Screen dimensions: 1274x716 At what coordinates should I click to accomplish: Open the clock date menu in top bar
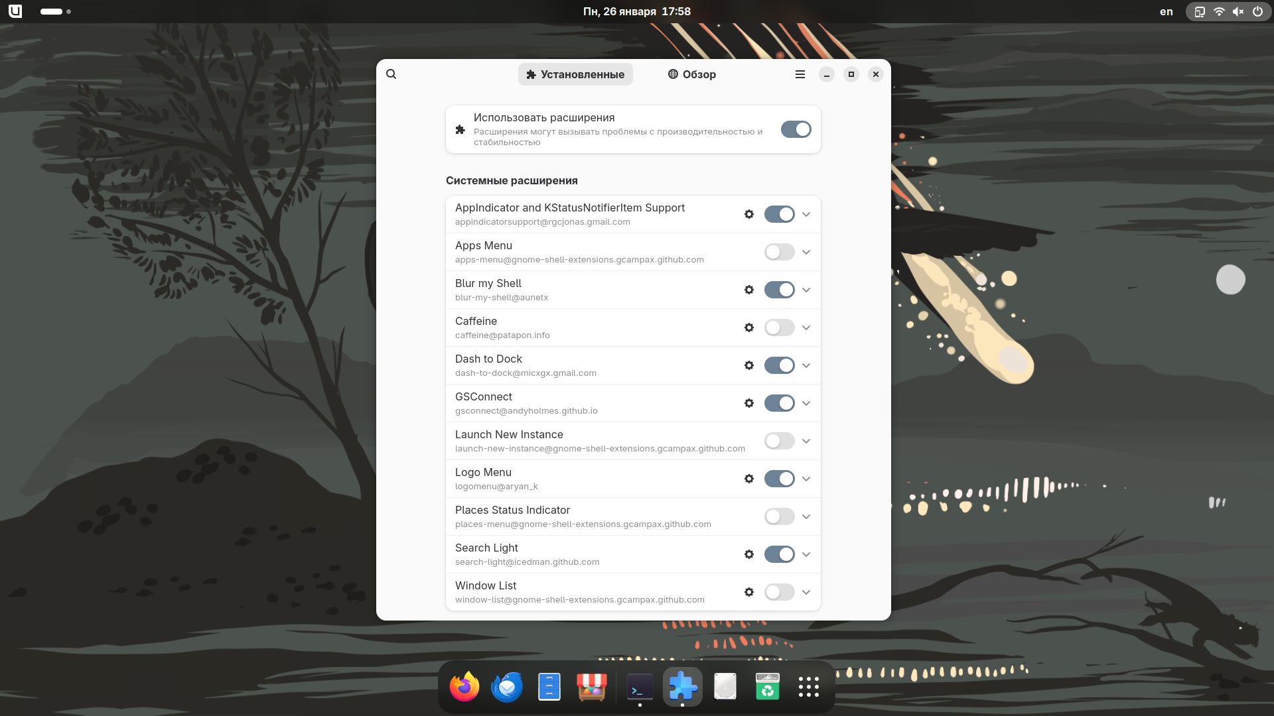click(x=636, y=11)
